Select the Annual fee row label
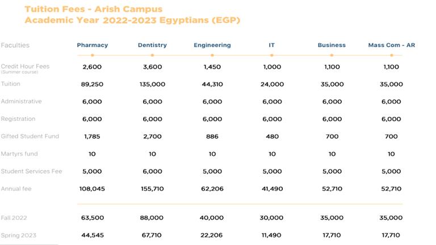The width and height of the screenshot is (436, 245). point(15,188)
